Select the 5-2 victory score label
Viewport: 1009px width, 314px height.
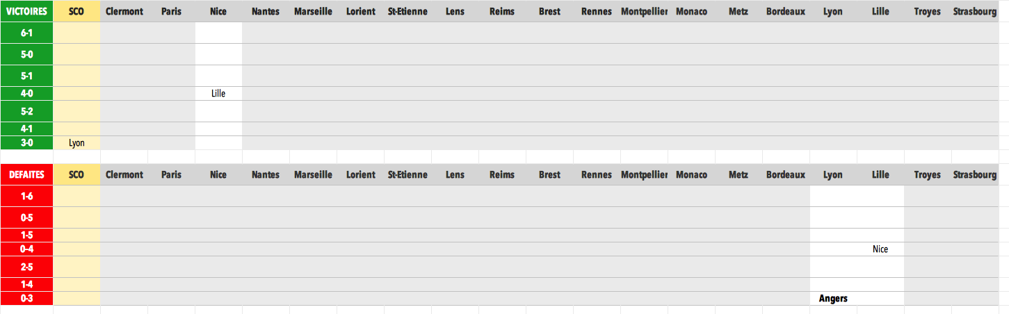tap(26, 111)
